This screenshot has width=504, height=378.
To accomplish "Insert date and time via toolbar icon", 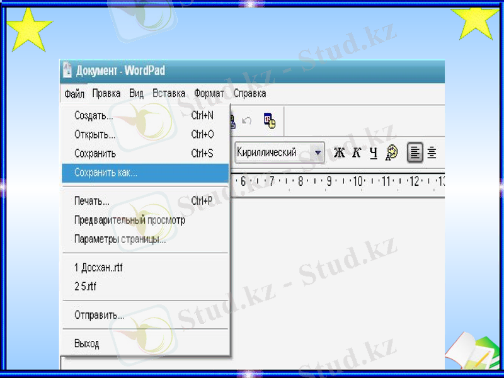I will (x=270, y=121).
